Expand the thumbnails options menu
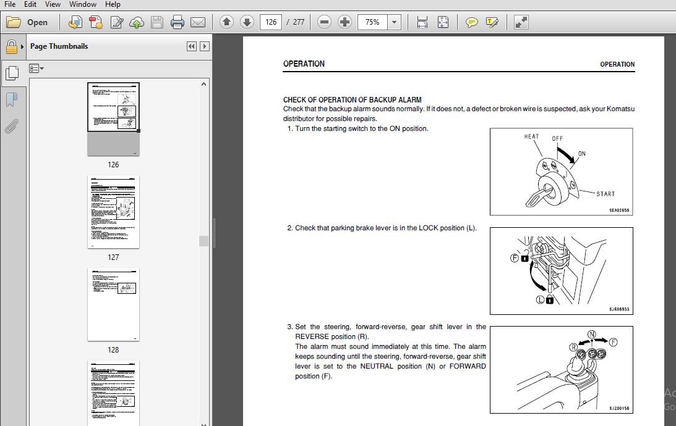Screen dimensions: 676x426 (x=36, y=68)
